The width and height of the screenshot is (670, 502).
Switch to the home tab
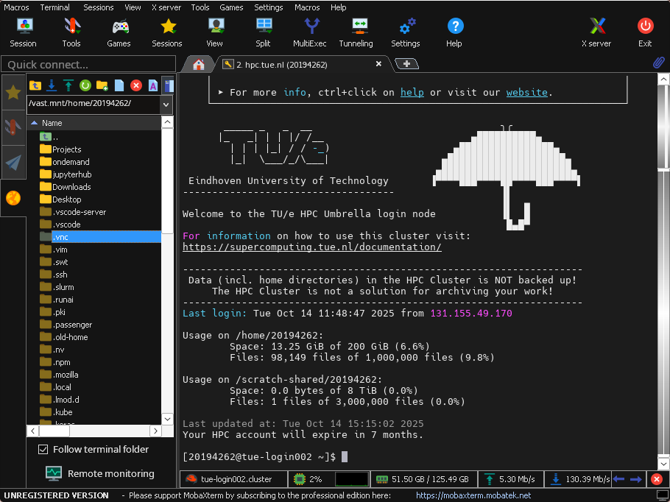(198, 65)
